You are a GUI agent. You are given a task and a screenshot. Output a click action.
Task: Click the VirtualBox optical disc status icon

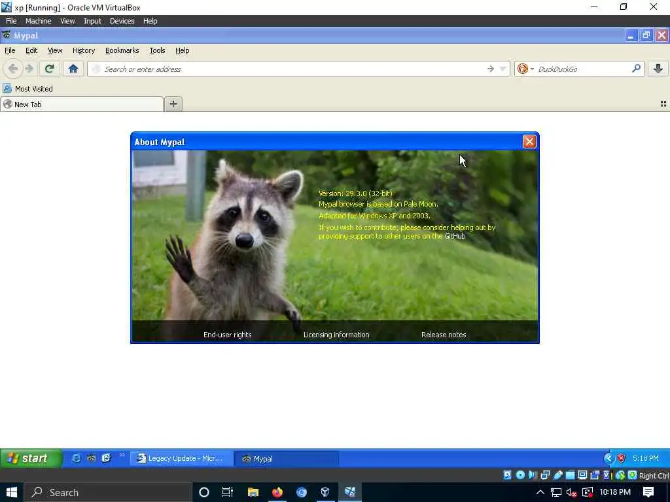520,475
